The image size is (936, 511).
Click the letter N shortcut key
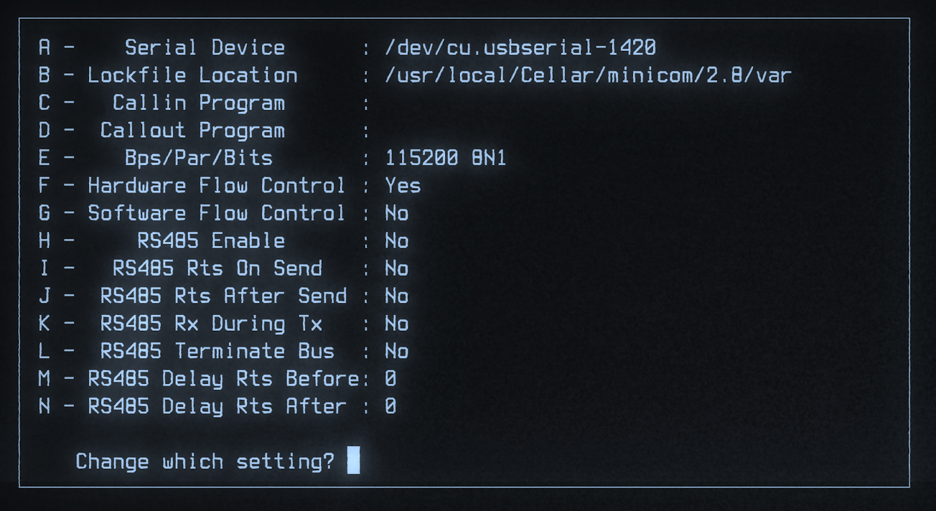pyautogui.click(x=44, y=406)
